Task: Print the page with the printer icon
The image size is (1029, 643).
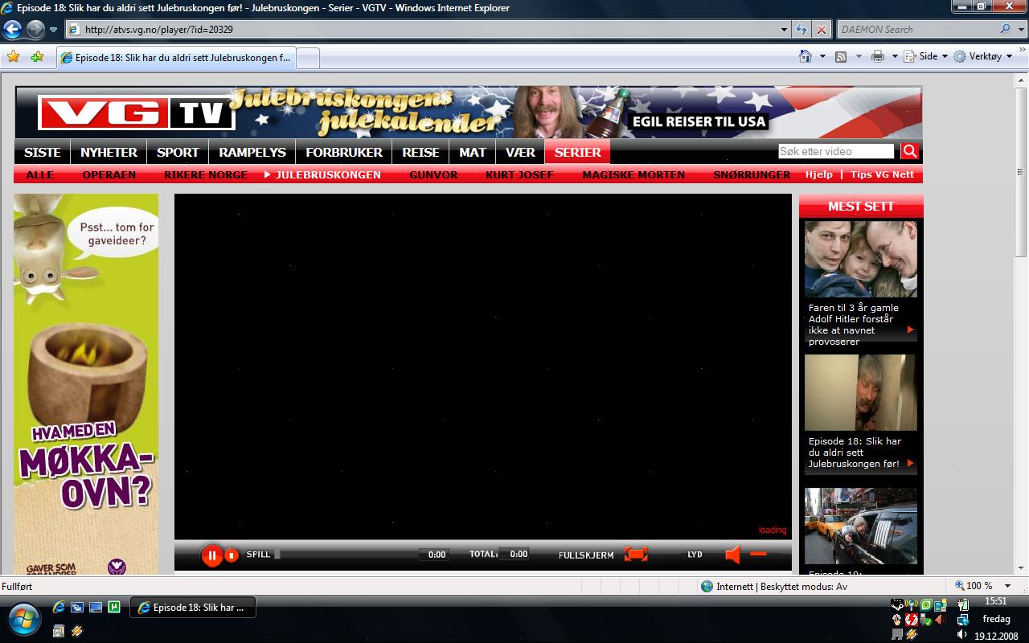Action: pyautogui.click(x=878, y=56)
